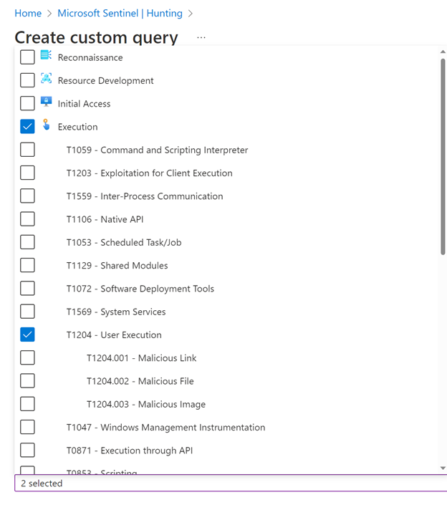Viewport: 447px width, 510px height.
Task: Check T1047 Windows Management Instrumentation checkbox
Action: 27,427
